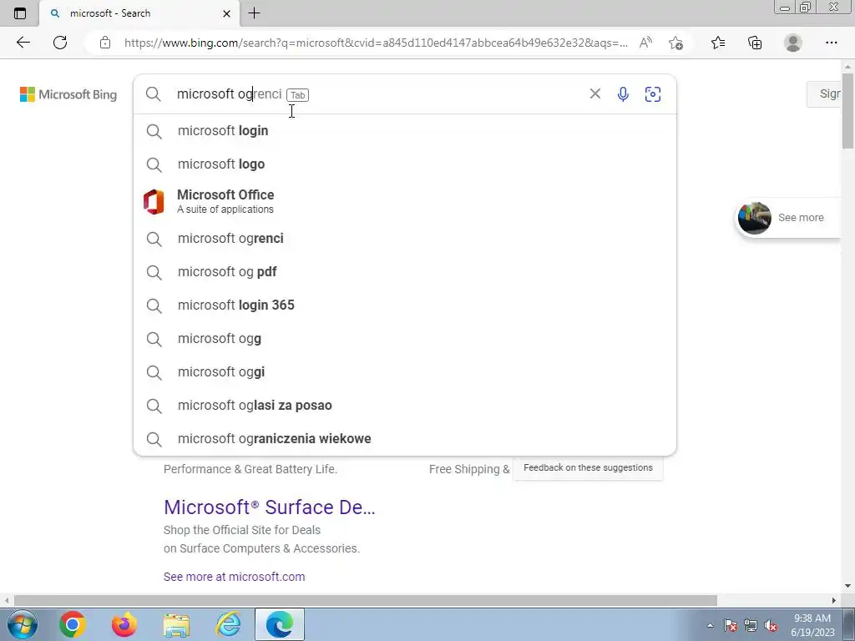Open the clock showing 9:38 AM
Viewport: 855px width, 641px height.
[812, 625]
